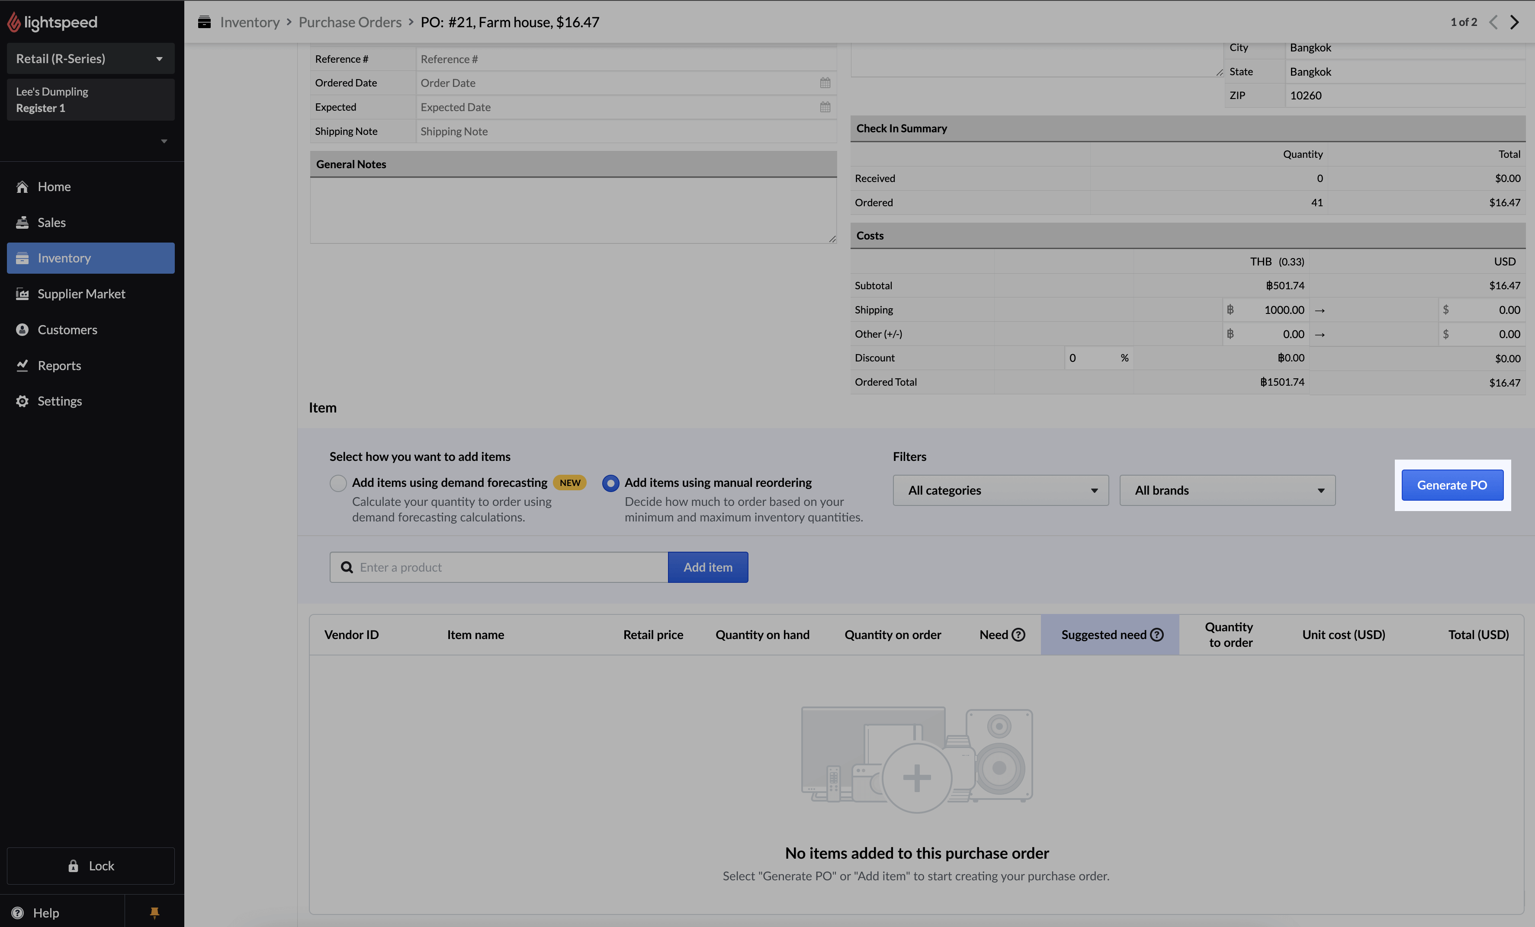Open Settings in the sidebar
This screenshot has width=1535, height=927.
click(x=59, y=400)
